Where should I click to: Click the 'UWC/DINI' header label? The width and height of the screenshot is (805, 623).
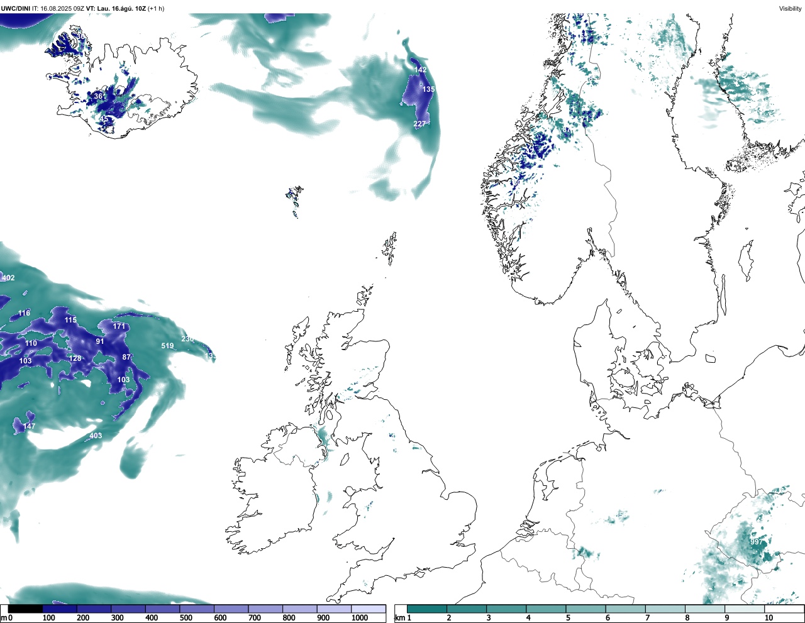16,8
